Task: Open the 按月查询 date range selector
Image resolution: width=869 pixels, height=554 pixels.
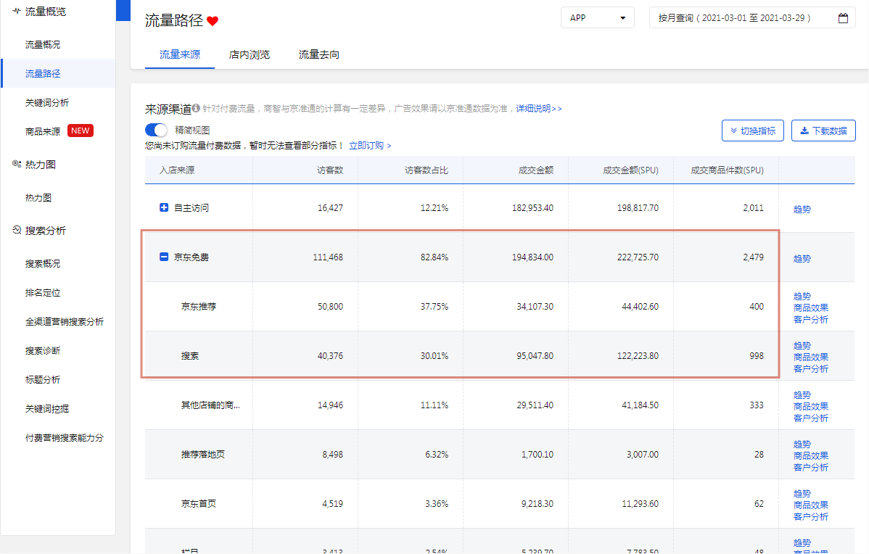Action: 752,17
